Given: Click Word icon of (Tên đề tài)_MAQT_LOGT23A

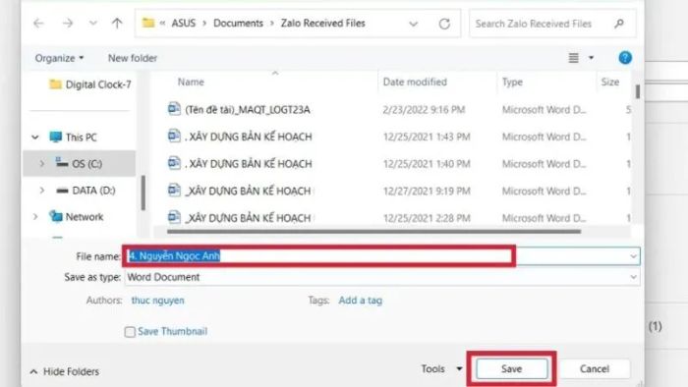Looking at the screenshot, I should 174,109.
